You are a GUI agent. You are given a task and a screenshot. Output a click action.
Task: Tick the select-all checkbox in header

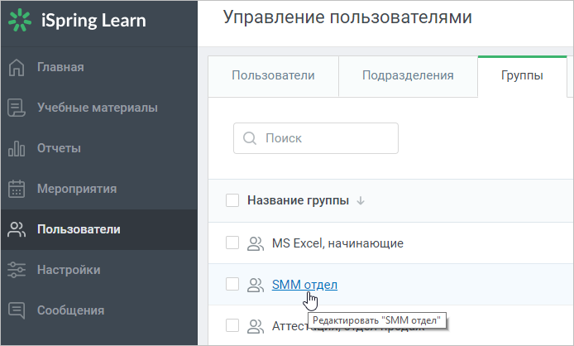tap(232, 200)
